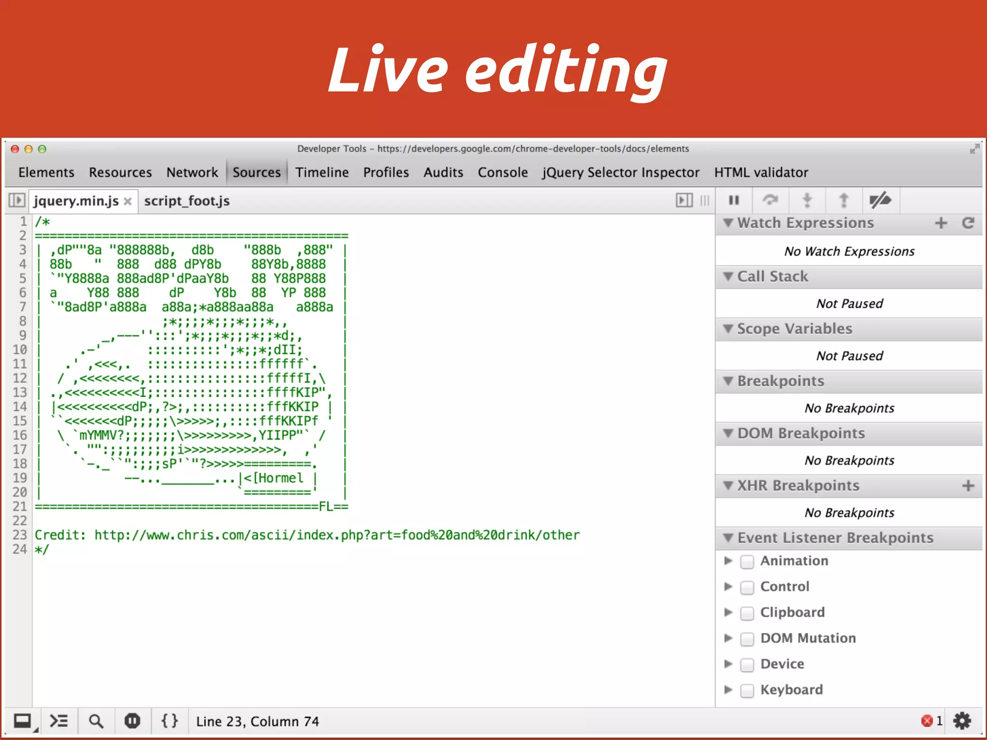Expand the Keyboard event category
Viewport: 987px width, 740px height.
pyautogui.click(x=728, y=689)
